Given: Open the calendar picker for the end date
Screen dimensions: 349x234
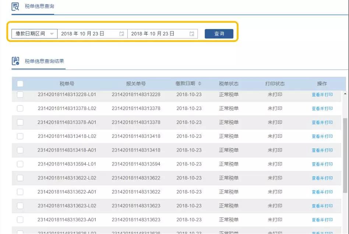Looking at the screenshot, I should 191,33.
